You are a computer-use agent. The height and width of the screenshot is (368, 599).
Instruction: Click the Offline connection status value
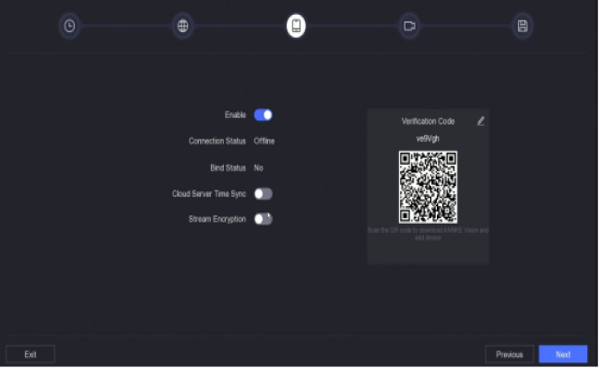point(264,141)
